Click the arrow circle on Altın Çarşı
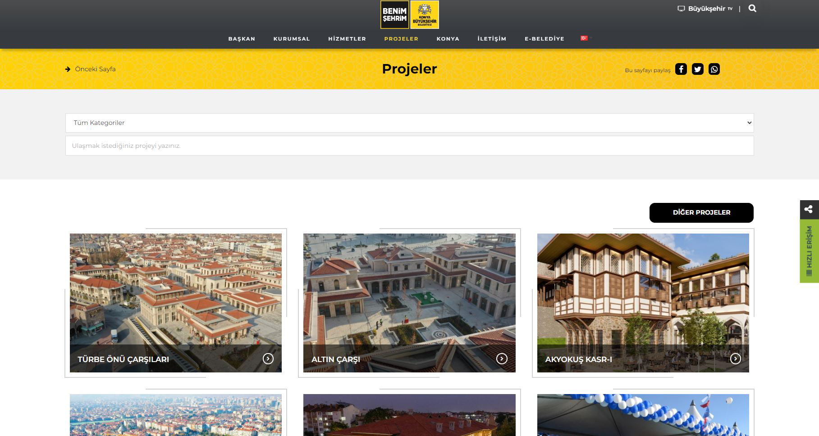 pyautogui.click(x=502, y=358)
